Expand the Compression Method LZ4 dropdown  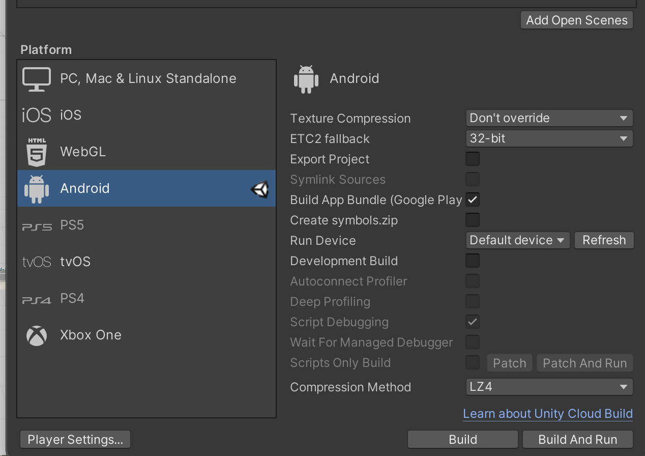point(549,387)
